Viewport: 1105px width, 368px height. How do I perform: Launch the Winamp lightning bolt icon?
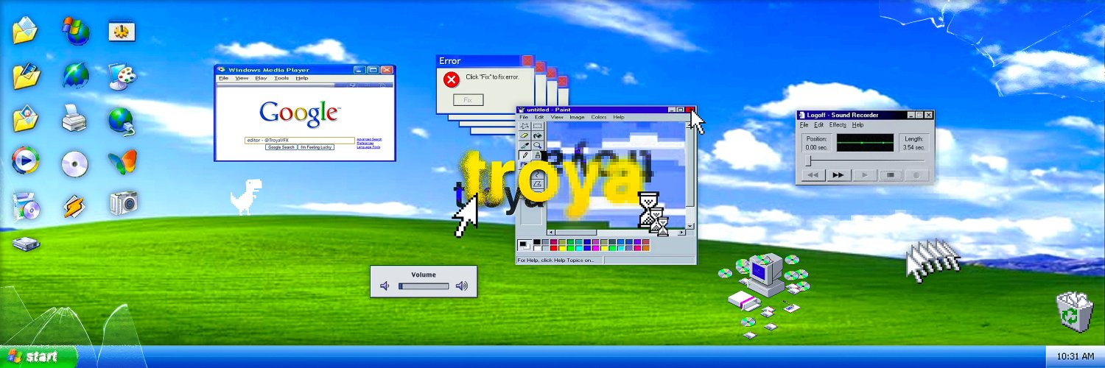(75, 205)
